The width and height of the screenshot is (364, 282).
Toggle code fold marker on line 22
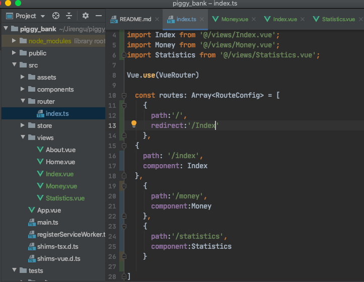(124, 216)
